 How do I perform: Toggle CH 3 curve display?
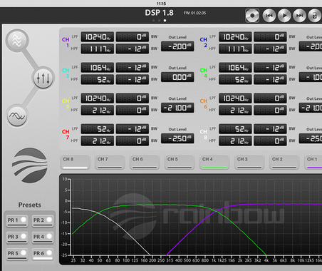[x=249, y=163]
